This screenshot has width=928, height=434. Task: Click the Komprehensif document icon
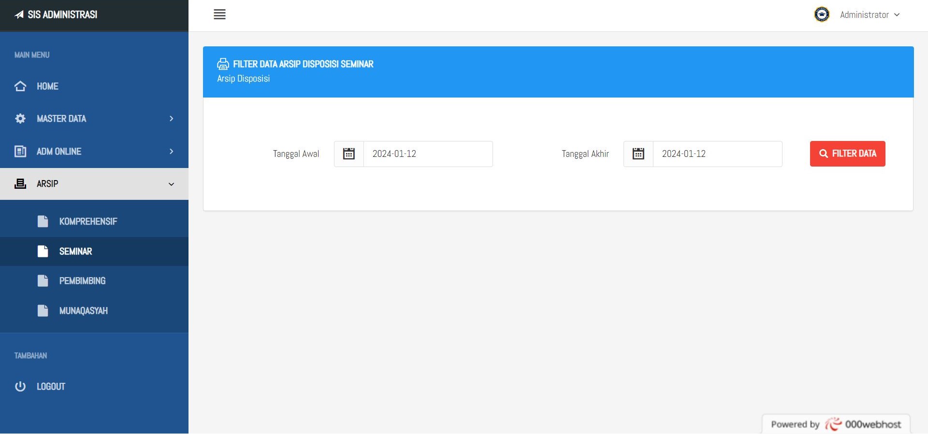(43, 222)
